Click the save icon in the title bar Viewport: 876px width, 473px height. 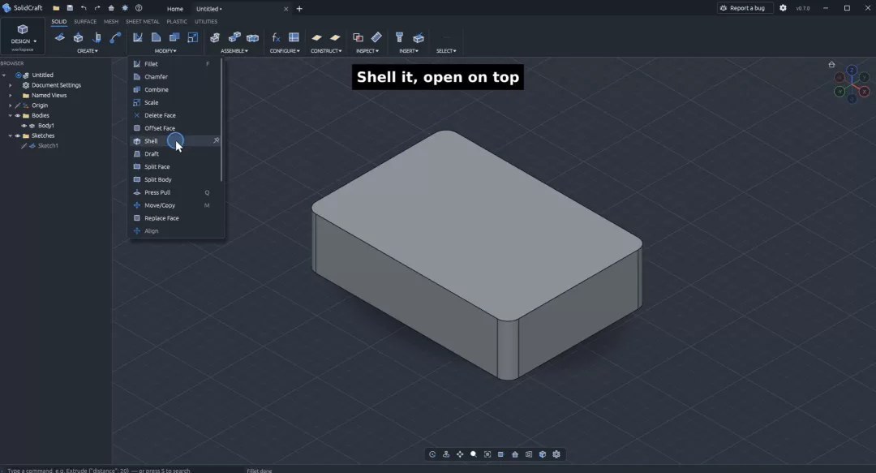click(x=70, y=8)
